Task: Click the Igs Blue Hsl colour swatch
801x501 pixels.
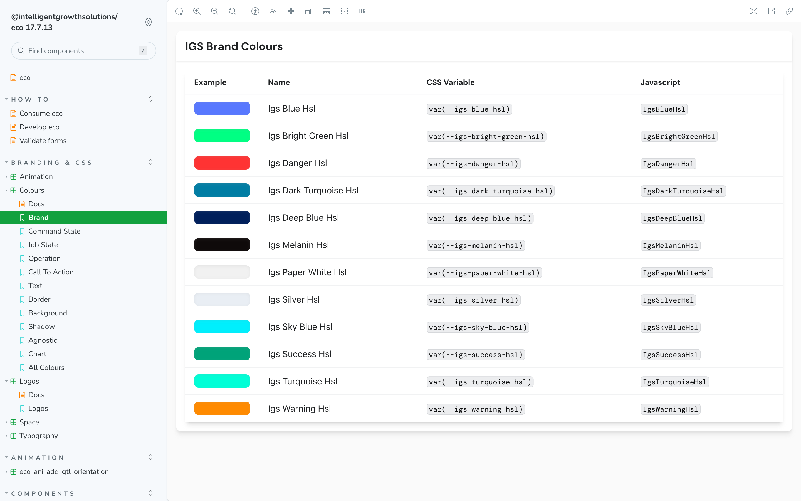Action: (222, 108)
